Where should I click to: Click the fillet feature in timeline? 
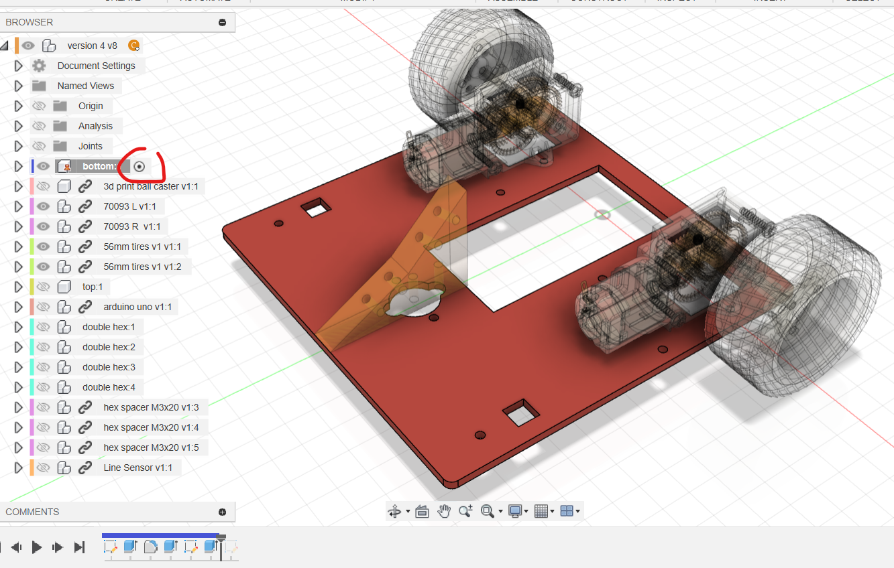coord(151,547)
